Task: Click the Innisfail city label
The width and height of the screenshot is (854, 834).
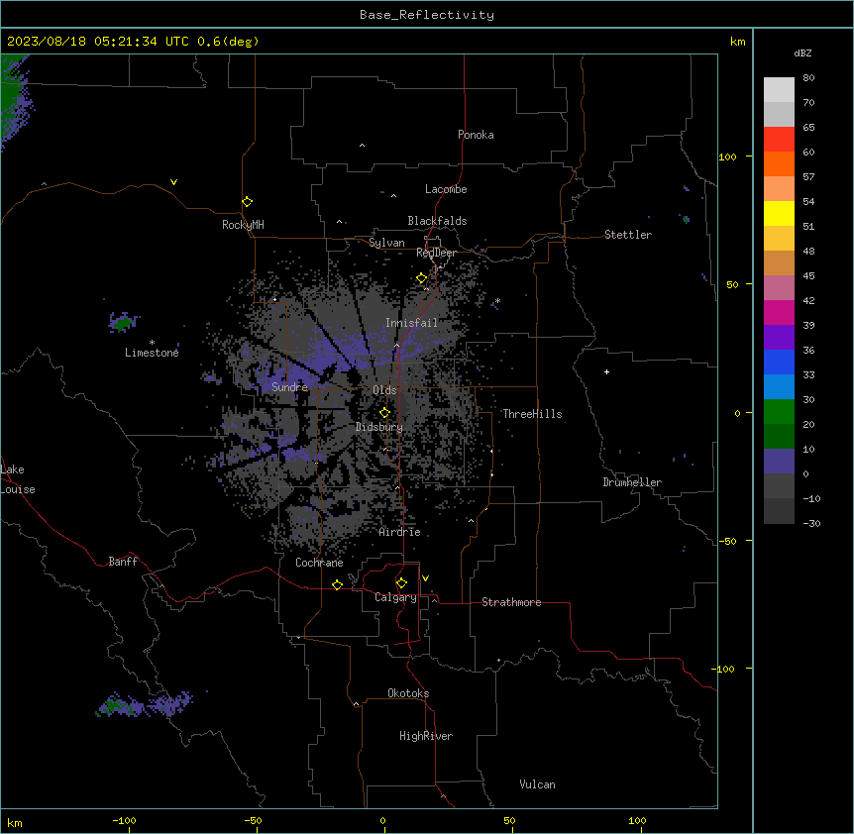Action: (411, 323)
